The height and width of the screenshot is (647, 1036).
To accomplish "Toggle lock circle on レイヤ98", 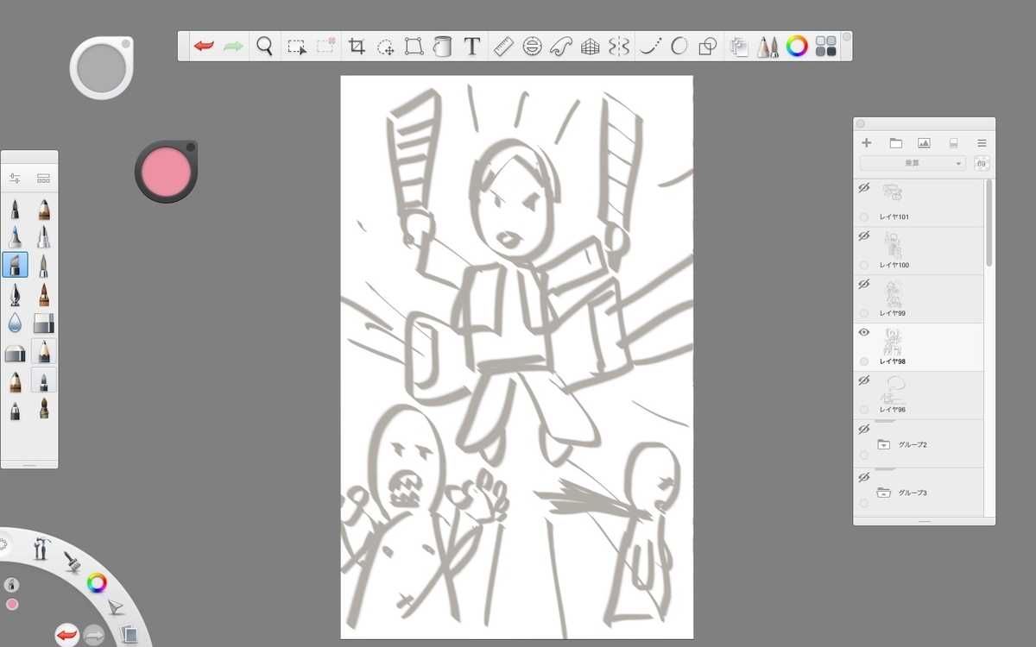I will tap(864, 361).
